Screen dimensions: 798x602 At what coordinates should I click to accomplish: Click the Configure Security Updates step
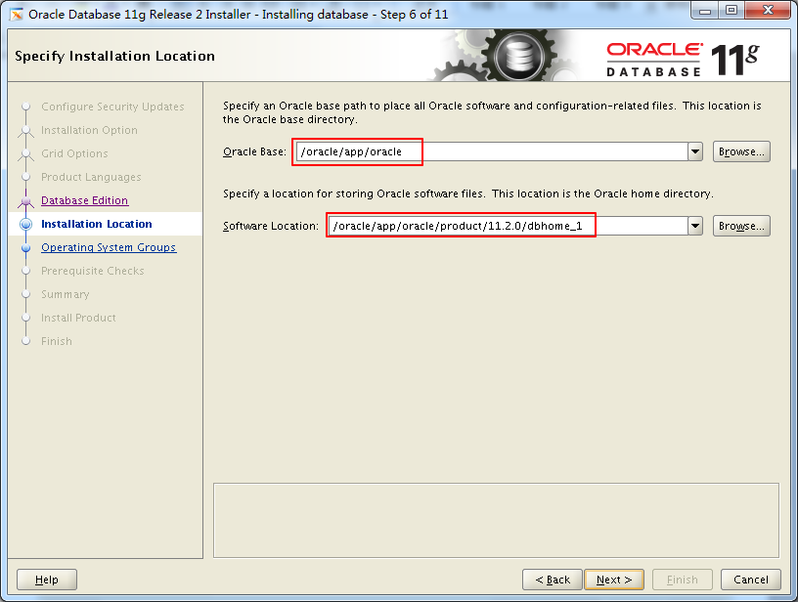point(112,107)
